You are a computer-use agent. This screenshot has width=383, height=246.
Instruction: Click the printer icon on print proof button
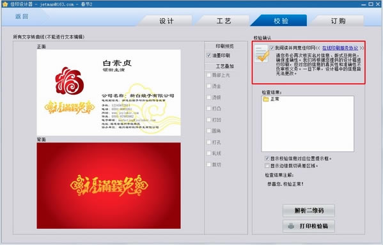291,226
